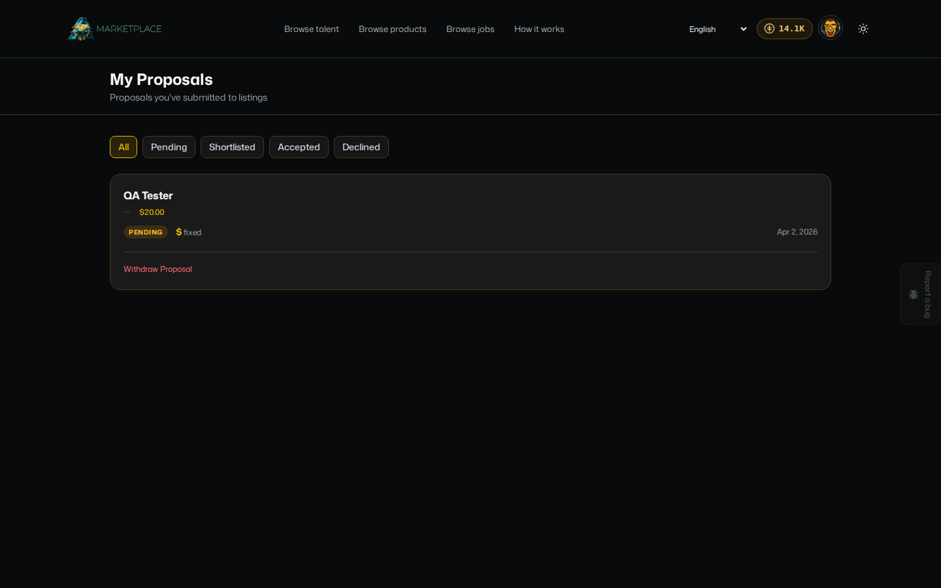
Task: Click the Report a bug text label
Action: tap(927, 295)
